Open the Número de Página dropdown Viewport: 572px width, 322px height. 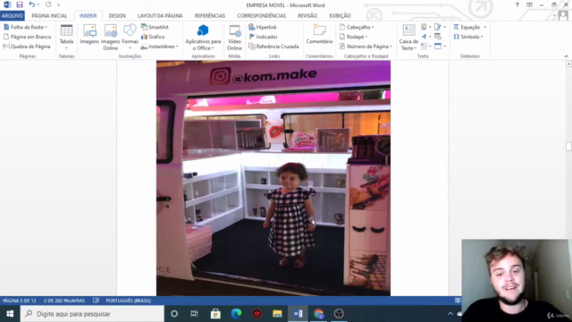click(366, 47)
